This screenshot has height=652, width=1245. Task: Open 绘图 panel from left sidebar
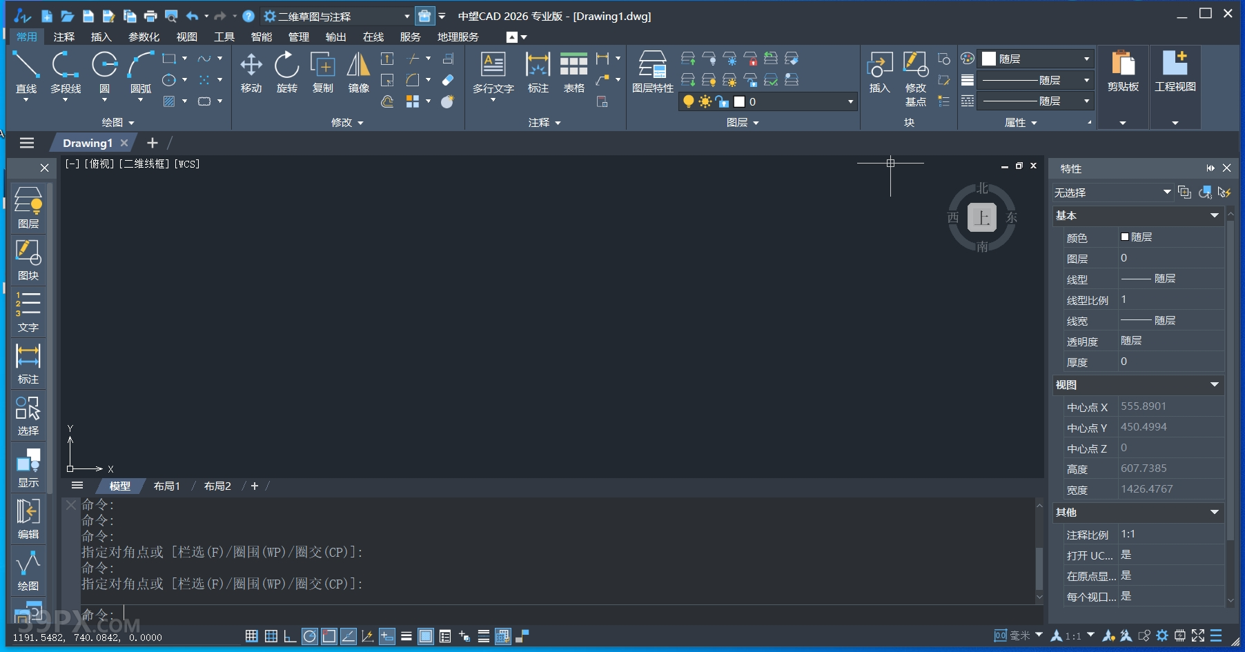pyautogui.click(x=28, y=571)
